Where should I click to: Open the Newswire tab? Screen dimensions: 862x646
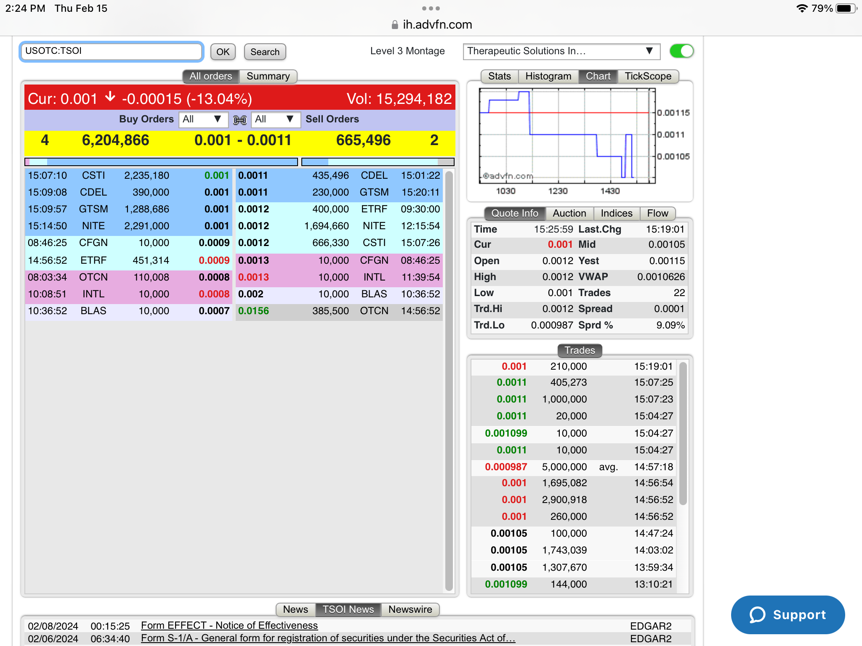tap(410, 609)
